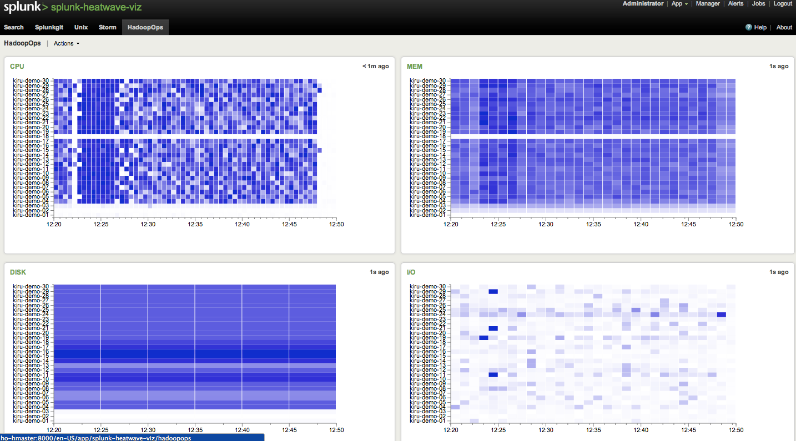This screenshot has height=441, width=796.
Task: Open the Manager link
Action: [708, 3]
